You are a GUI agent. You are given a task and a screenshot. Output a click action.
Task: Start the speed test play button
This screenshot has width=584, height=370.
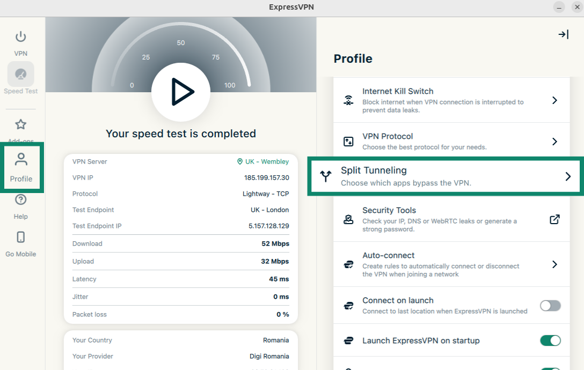pyautogui.click(x=181, y=92)
